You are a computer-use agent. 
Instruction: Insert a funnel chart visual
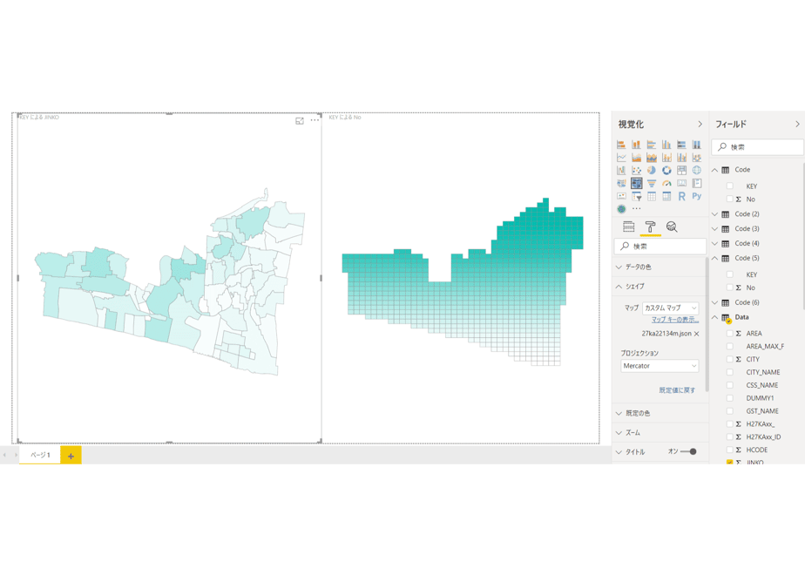tap(652, 183)
